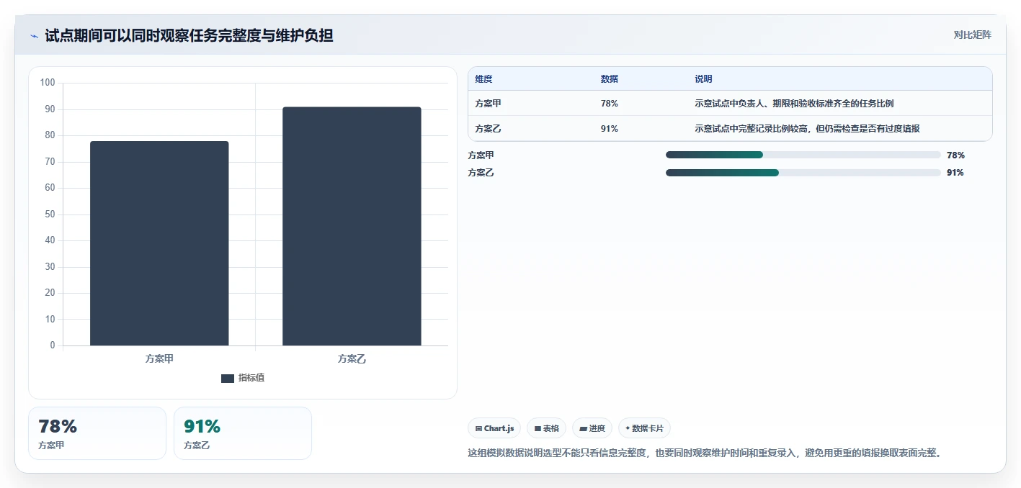Click the 方案乙 progress bar
Image resolution: width=1021 pixels, height=488 pixels.
tap(803, 173)
